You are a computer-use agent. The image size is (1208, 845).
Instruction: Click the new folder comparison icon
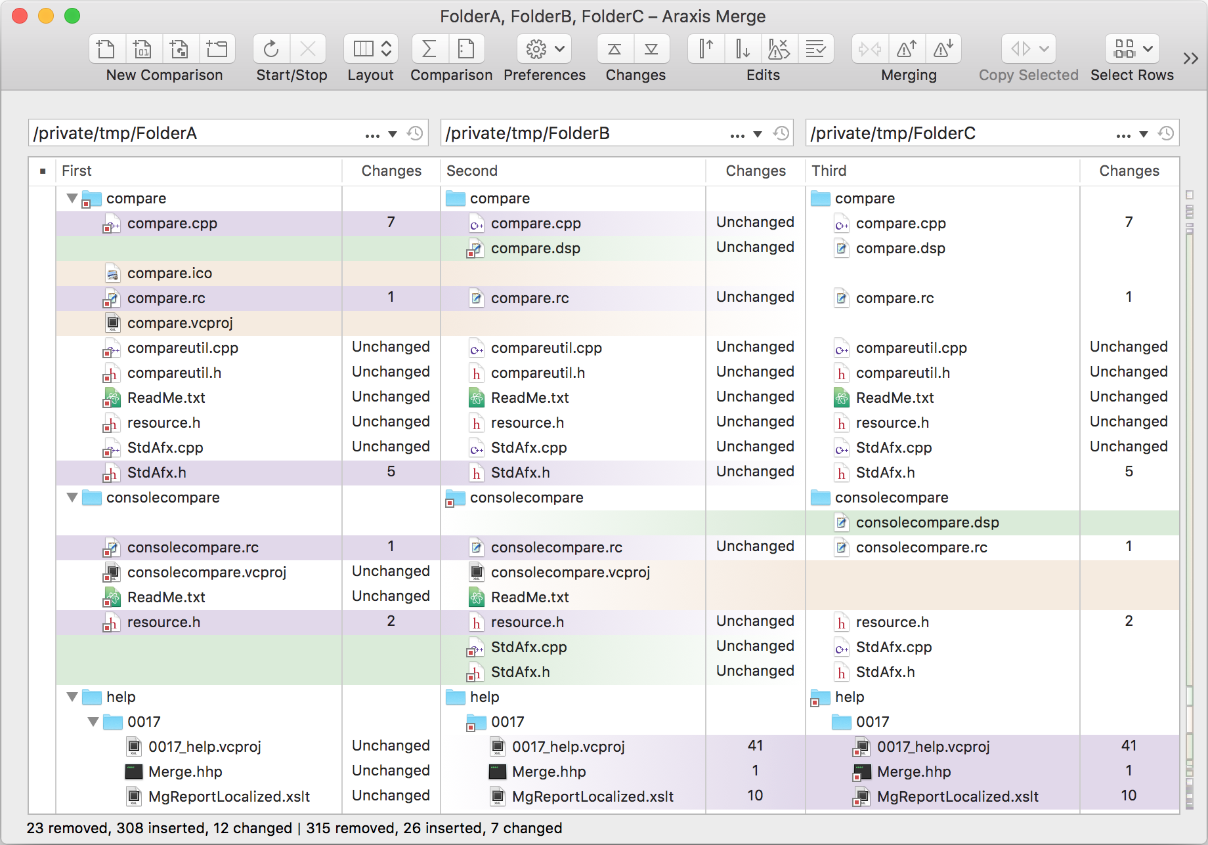pyautogui.click(x=217, y=49)
